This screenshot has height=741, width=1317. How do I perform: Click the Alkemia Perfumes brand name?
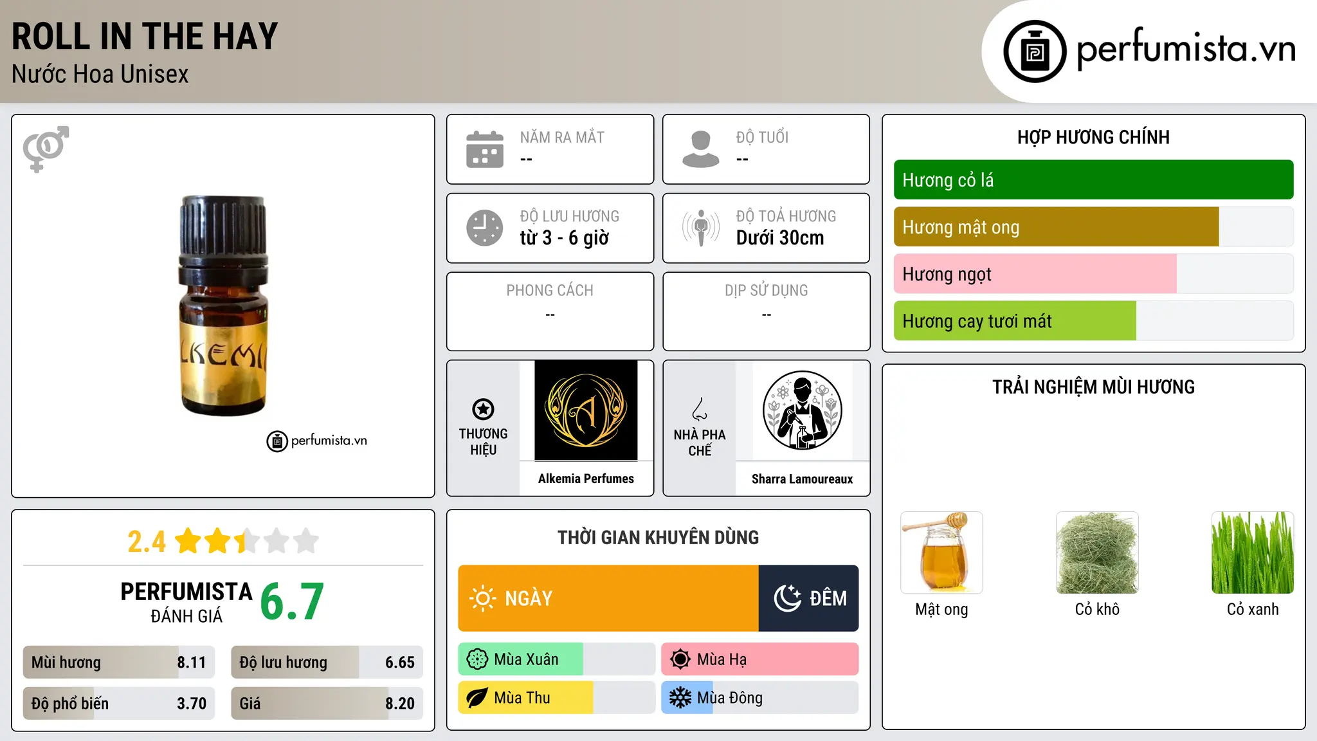586,479
